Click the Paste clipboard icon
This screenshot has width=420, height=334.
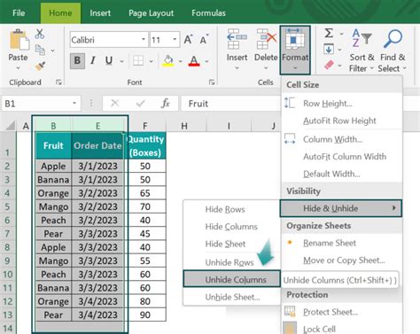coord(19,40)
